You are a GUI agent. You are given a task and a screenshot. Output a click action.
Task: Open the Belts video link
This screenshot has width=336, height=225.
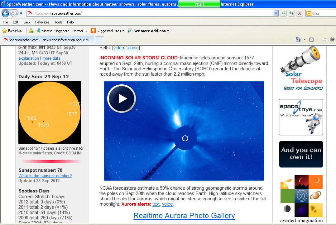tap(119, 48)
